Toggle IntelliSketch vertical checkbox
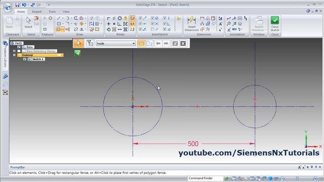The image size is (324, 182). 165,18
